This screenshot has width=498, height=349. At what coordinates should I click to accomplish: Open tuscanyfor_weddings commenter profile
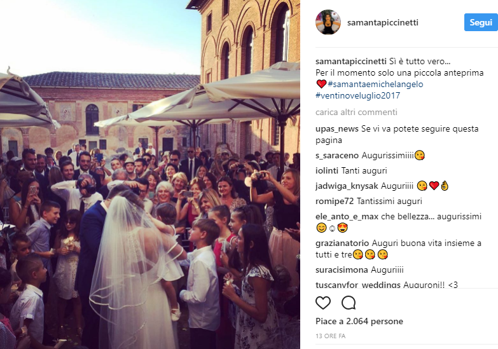(x=358, y=285)
